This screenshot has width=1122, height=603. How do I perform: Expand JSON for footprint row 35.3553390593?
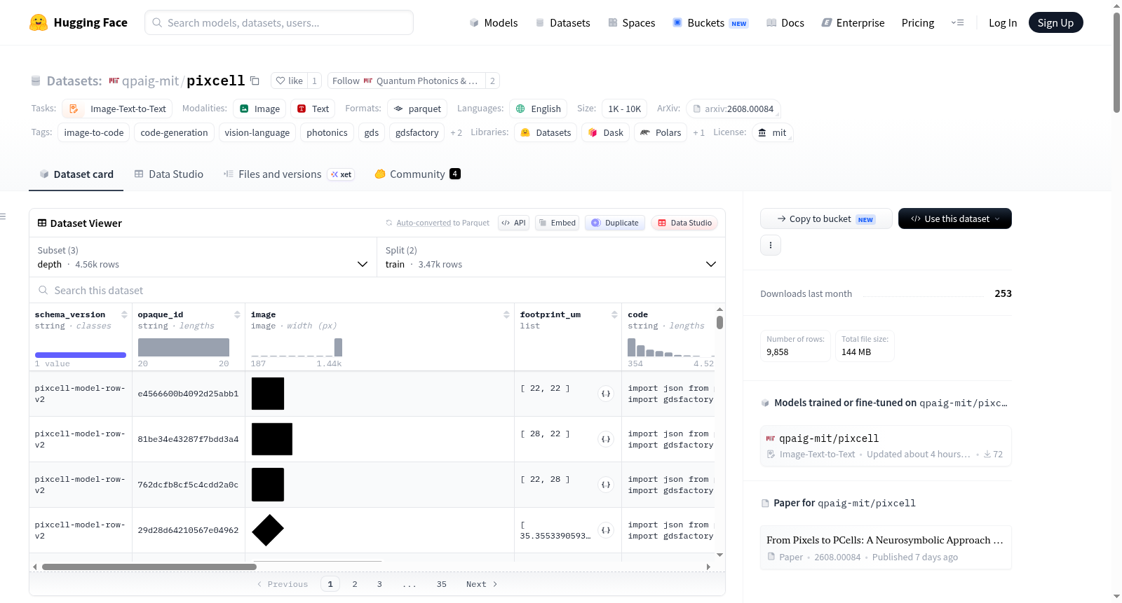pyautogui.click(x=606, y=530)
